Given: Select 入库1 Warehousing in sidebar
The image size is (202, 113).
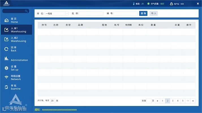Looking at the screenshot, I should pos(16,30).
